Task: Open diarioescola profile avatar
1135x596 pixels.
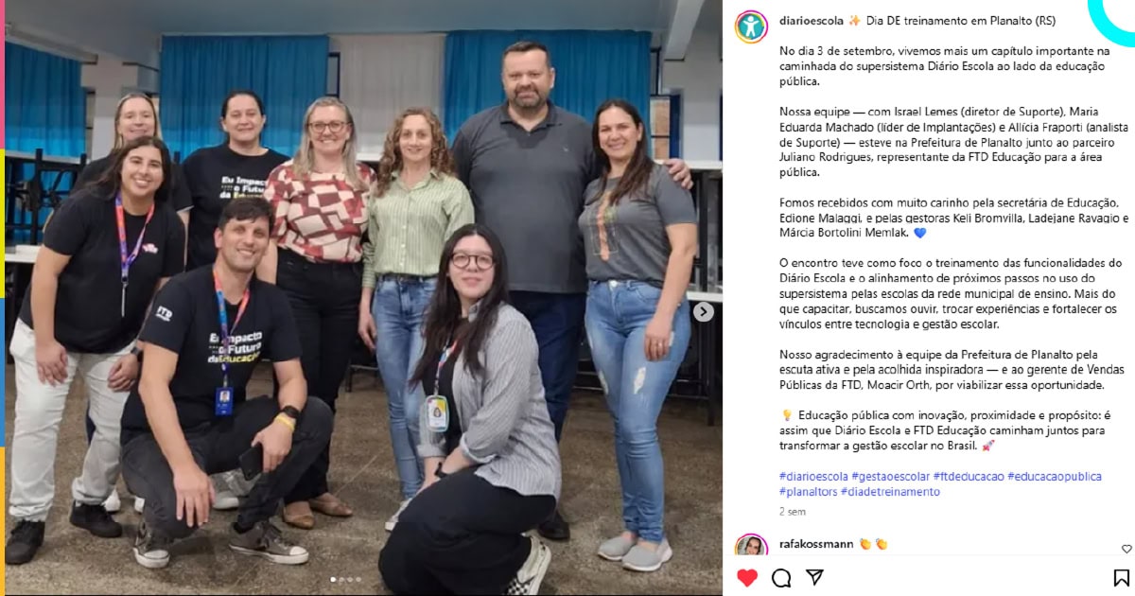Action: click(751, 26)
